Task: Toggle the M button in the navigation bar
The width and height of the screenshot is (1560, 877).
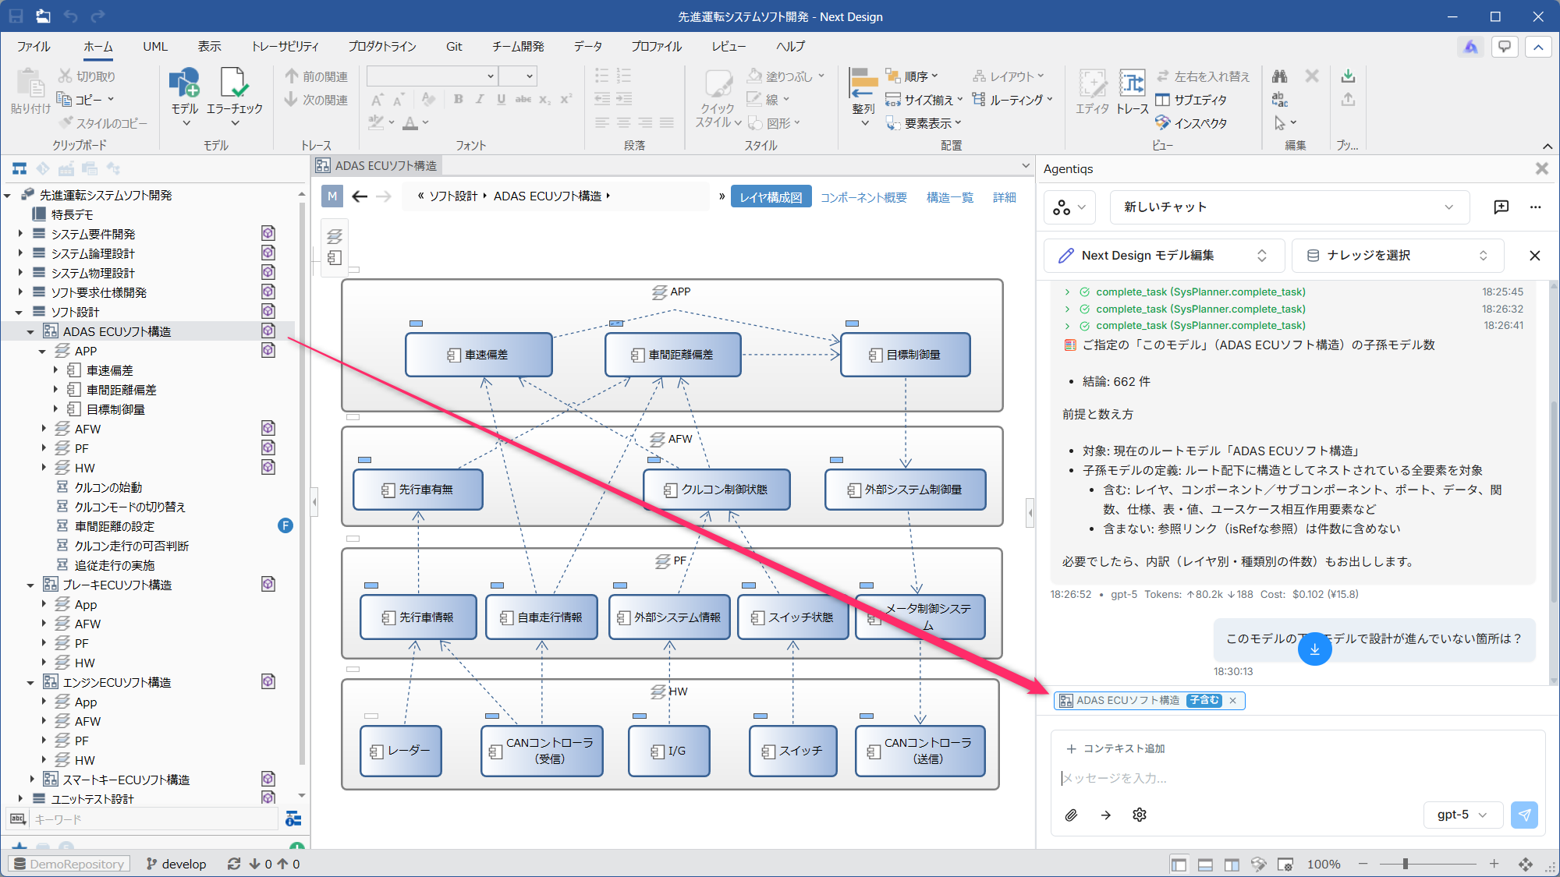Action: [x=332, y=196]
